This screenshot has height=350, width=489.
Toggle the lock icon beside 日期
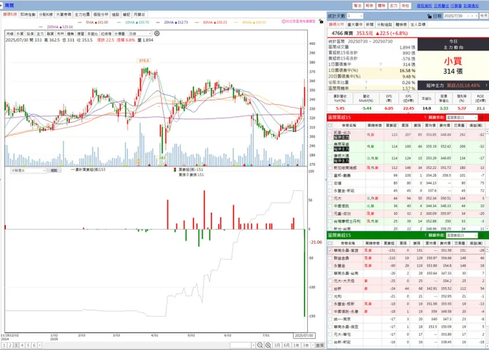click(430, 17)
